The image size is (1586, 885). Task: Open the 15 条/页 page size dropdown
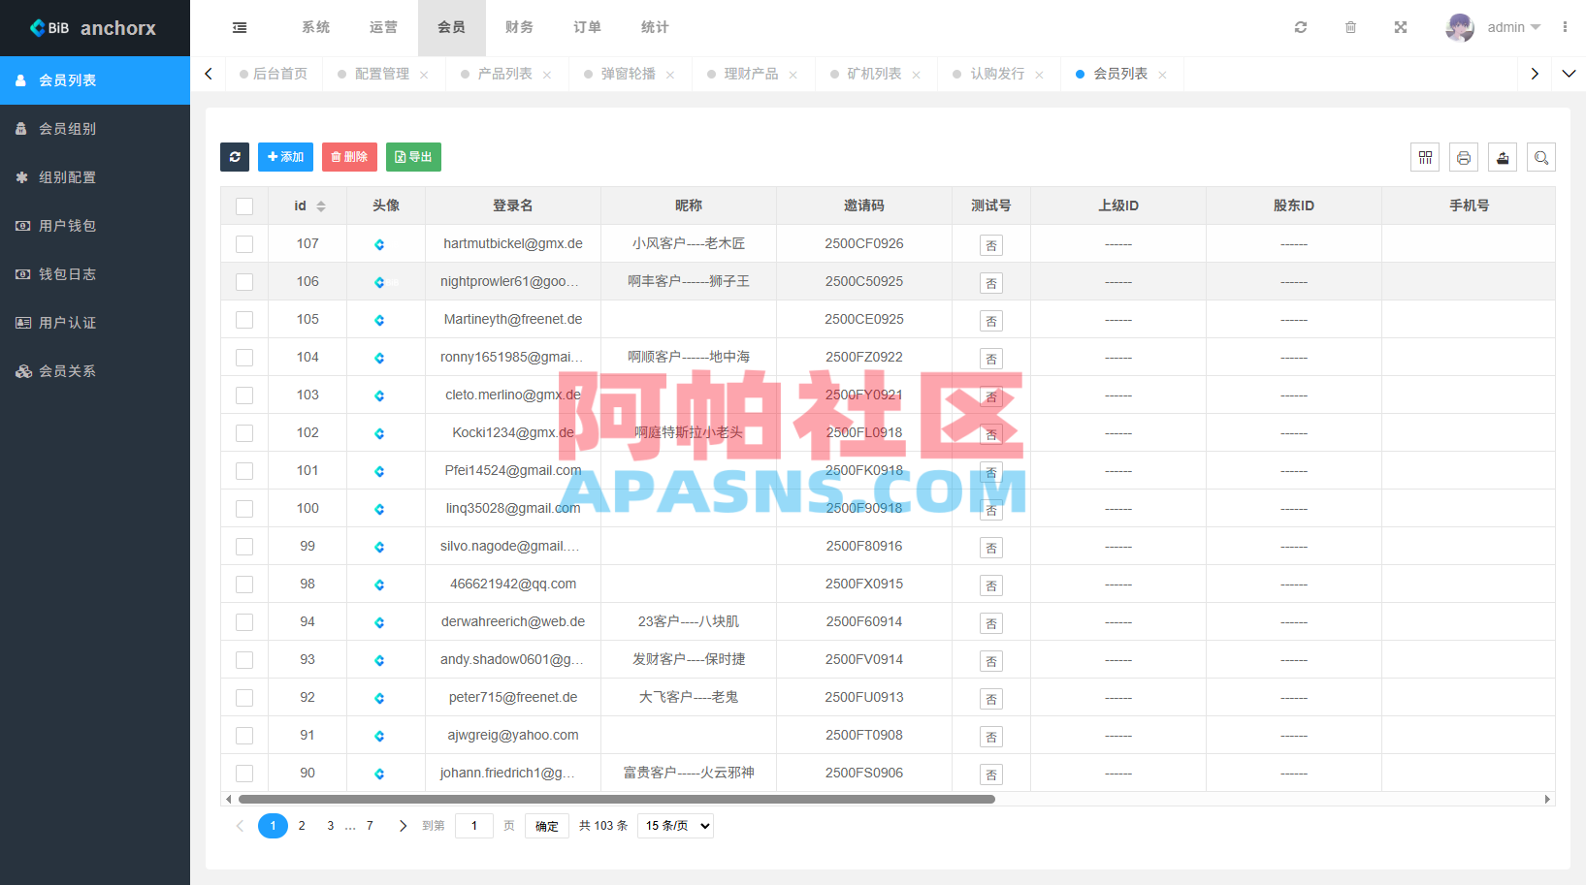tap(675, 826)
